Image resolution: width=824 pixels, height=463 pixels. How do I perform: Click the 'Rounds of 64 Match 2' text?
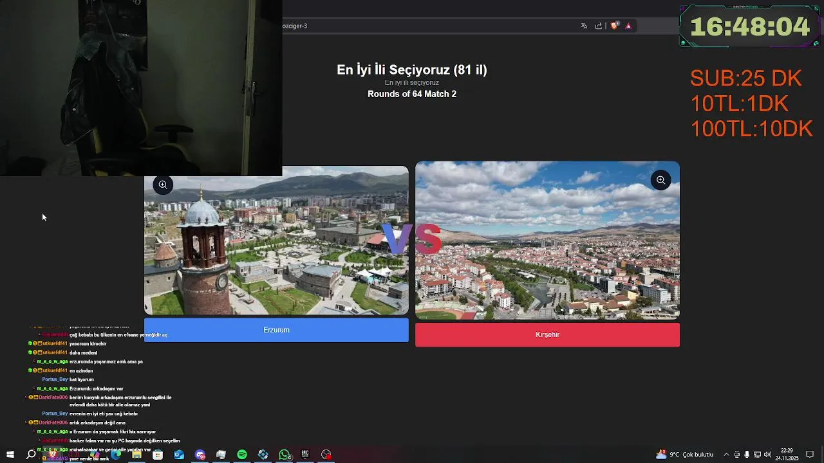pos(412,94)
